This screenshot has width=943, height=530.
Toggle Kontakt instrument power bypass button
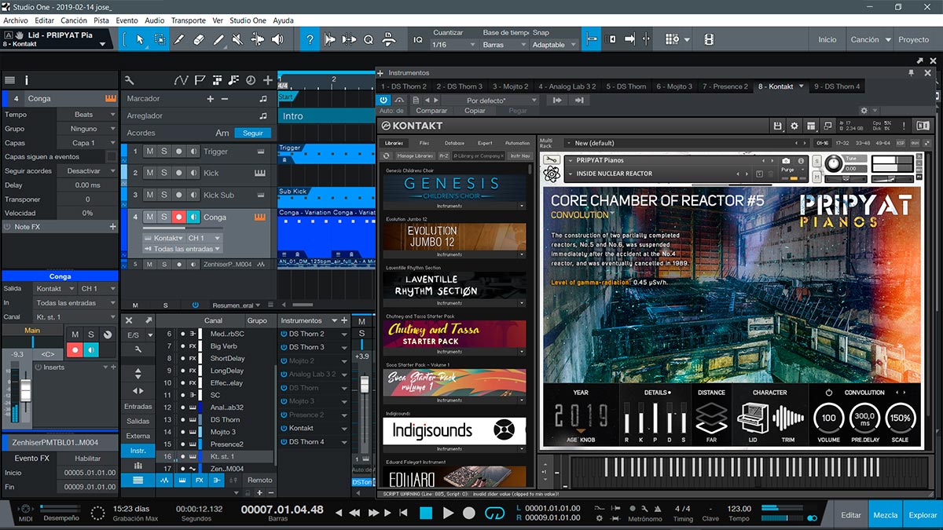tap(383, 100)
